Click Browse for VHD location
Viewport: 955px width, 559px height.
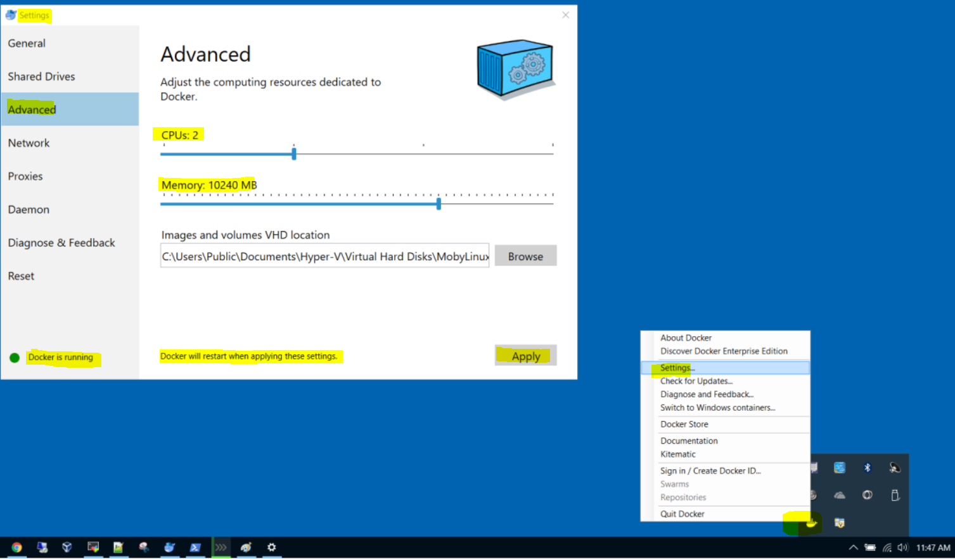pyautogui.click(x=526, y=256)
